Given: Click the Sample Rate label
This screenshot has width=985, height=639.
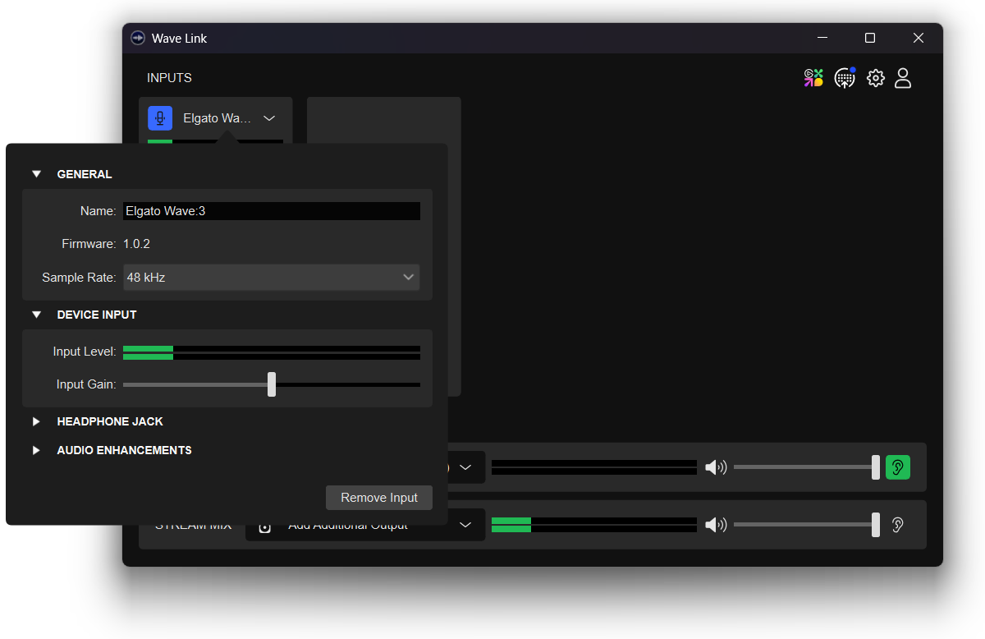Looking at the screenshot, I should (x=79, y=278).
